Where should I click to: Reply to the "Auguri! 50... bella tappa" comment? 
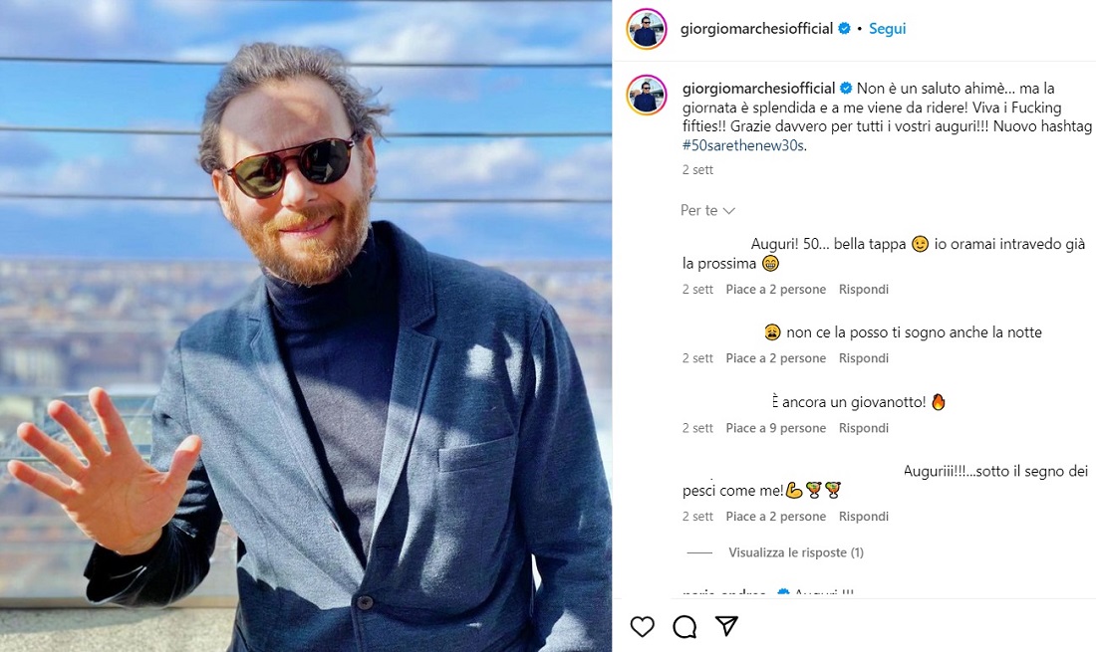[x=863, y=290]
